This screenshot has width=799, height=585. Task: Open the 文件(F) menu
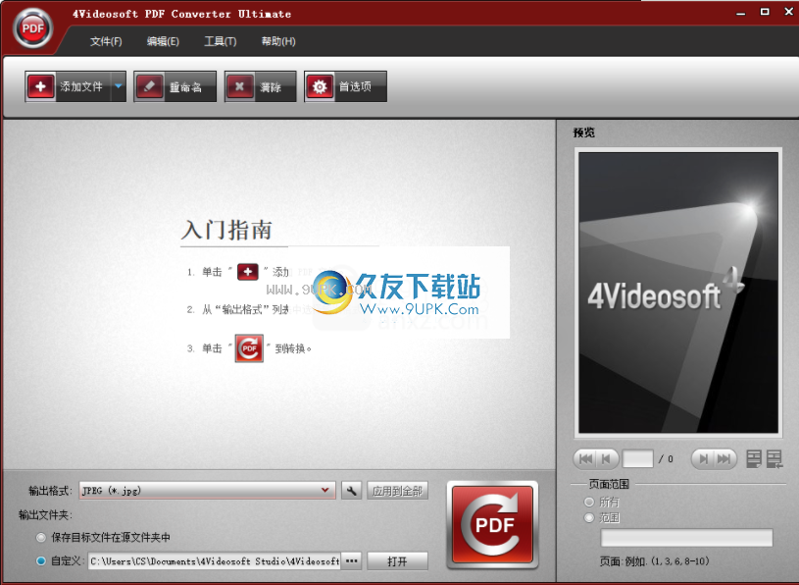point(106,41)
